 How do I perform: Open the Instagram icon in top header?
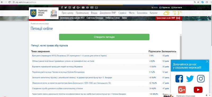(70, 8)
